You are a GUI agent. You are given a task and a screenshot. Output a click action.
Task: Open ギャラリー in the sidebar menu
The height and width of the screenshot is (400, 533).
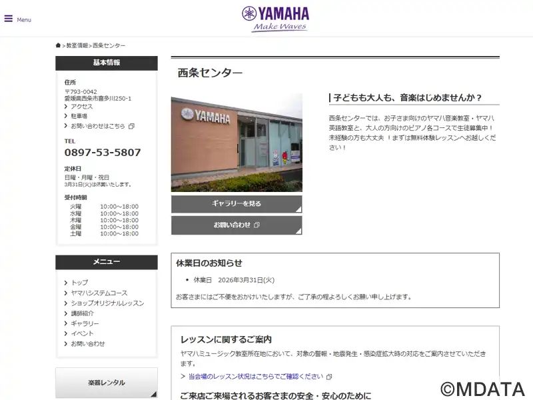point(85,323)
